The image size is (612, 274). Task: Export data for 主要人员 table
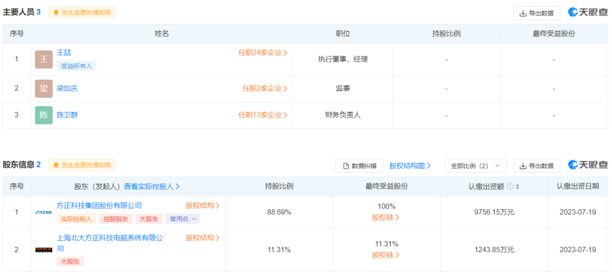point(537,13)
